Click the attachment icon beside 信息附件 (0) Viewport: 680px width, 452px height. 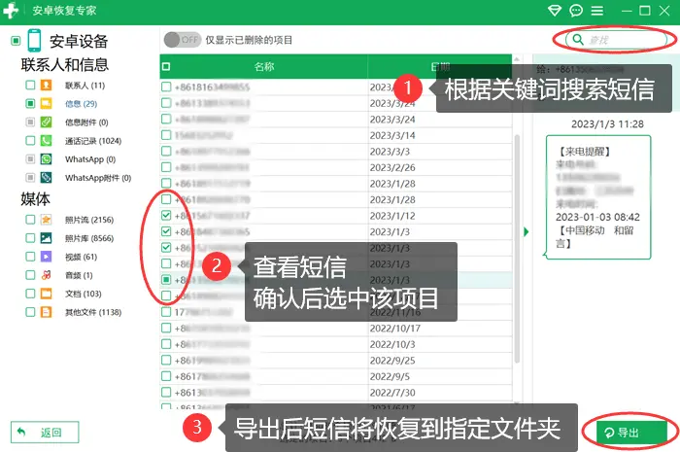pyautogui.click(x=46, y=122)
